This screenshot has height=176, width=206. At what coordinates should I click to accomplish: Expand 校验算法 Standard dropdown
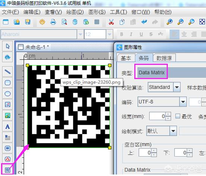[177, 87]
